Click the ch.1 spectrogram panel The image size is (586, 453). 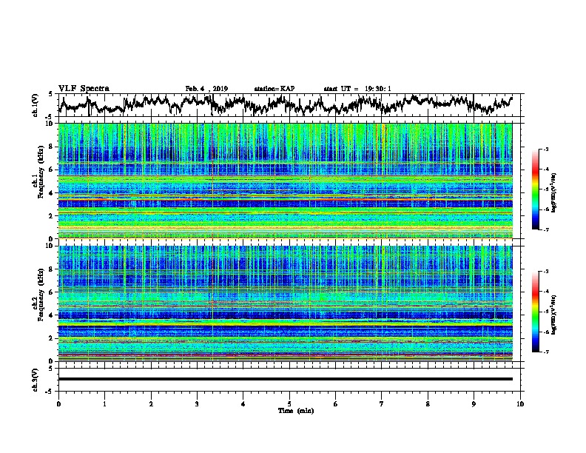click(286, 181)
